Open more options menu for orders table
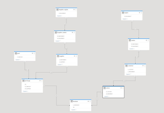 pyautogui.click(x=123, y=88)
